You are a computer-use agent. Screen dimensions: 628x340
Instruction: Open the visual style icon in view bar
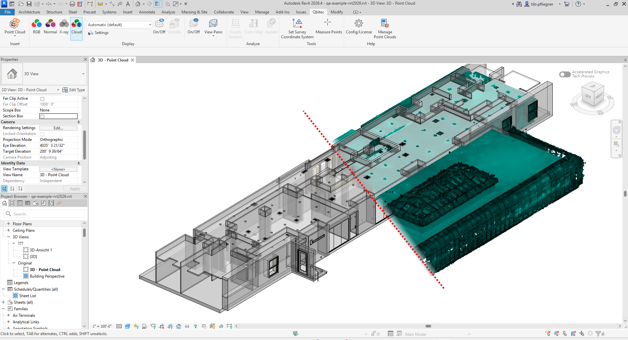point(128,326)
